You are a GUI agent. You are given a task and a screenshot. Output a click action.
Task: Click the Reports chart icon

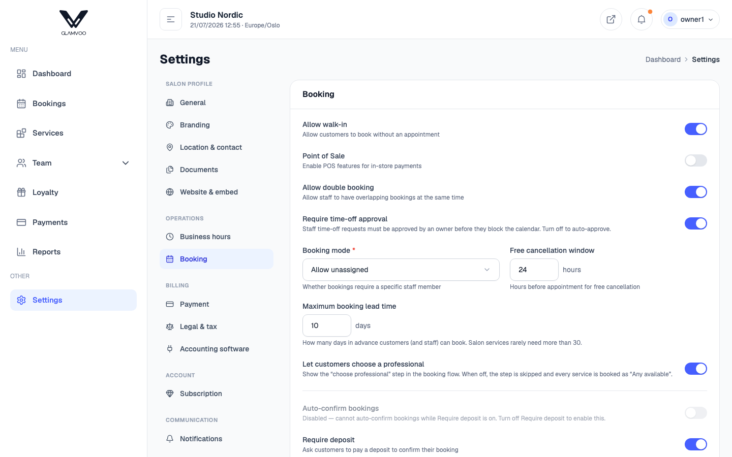pos(21,252)
